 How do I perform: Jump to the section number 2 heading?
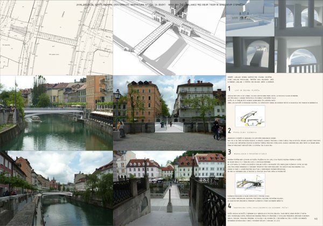coord(230,131)
